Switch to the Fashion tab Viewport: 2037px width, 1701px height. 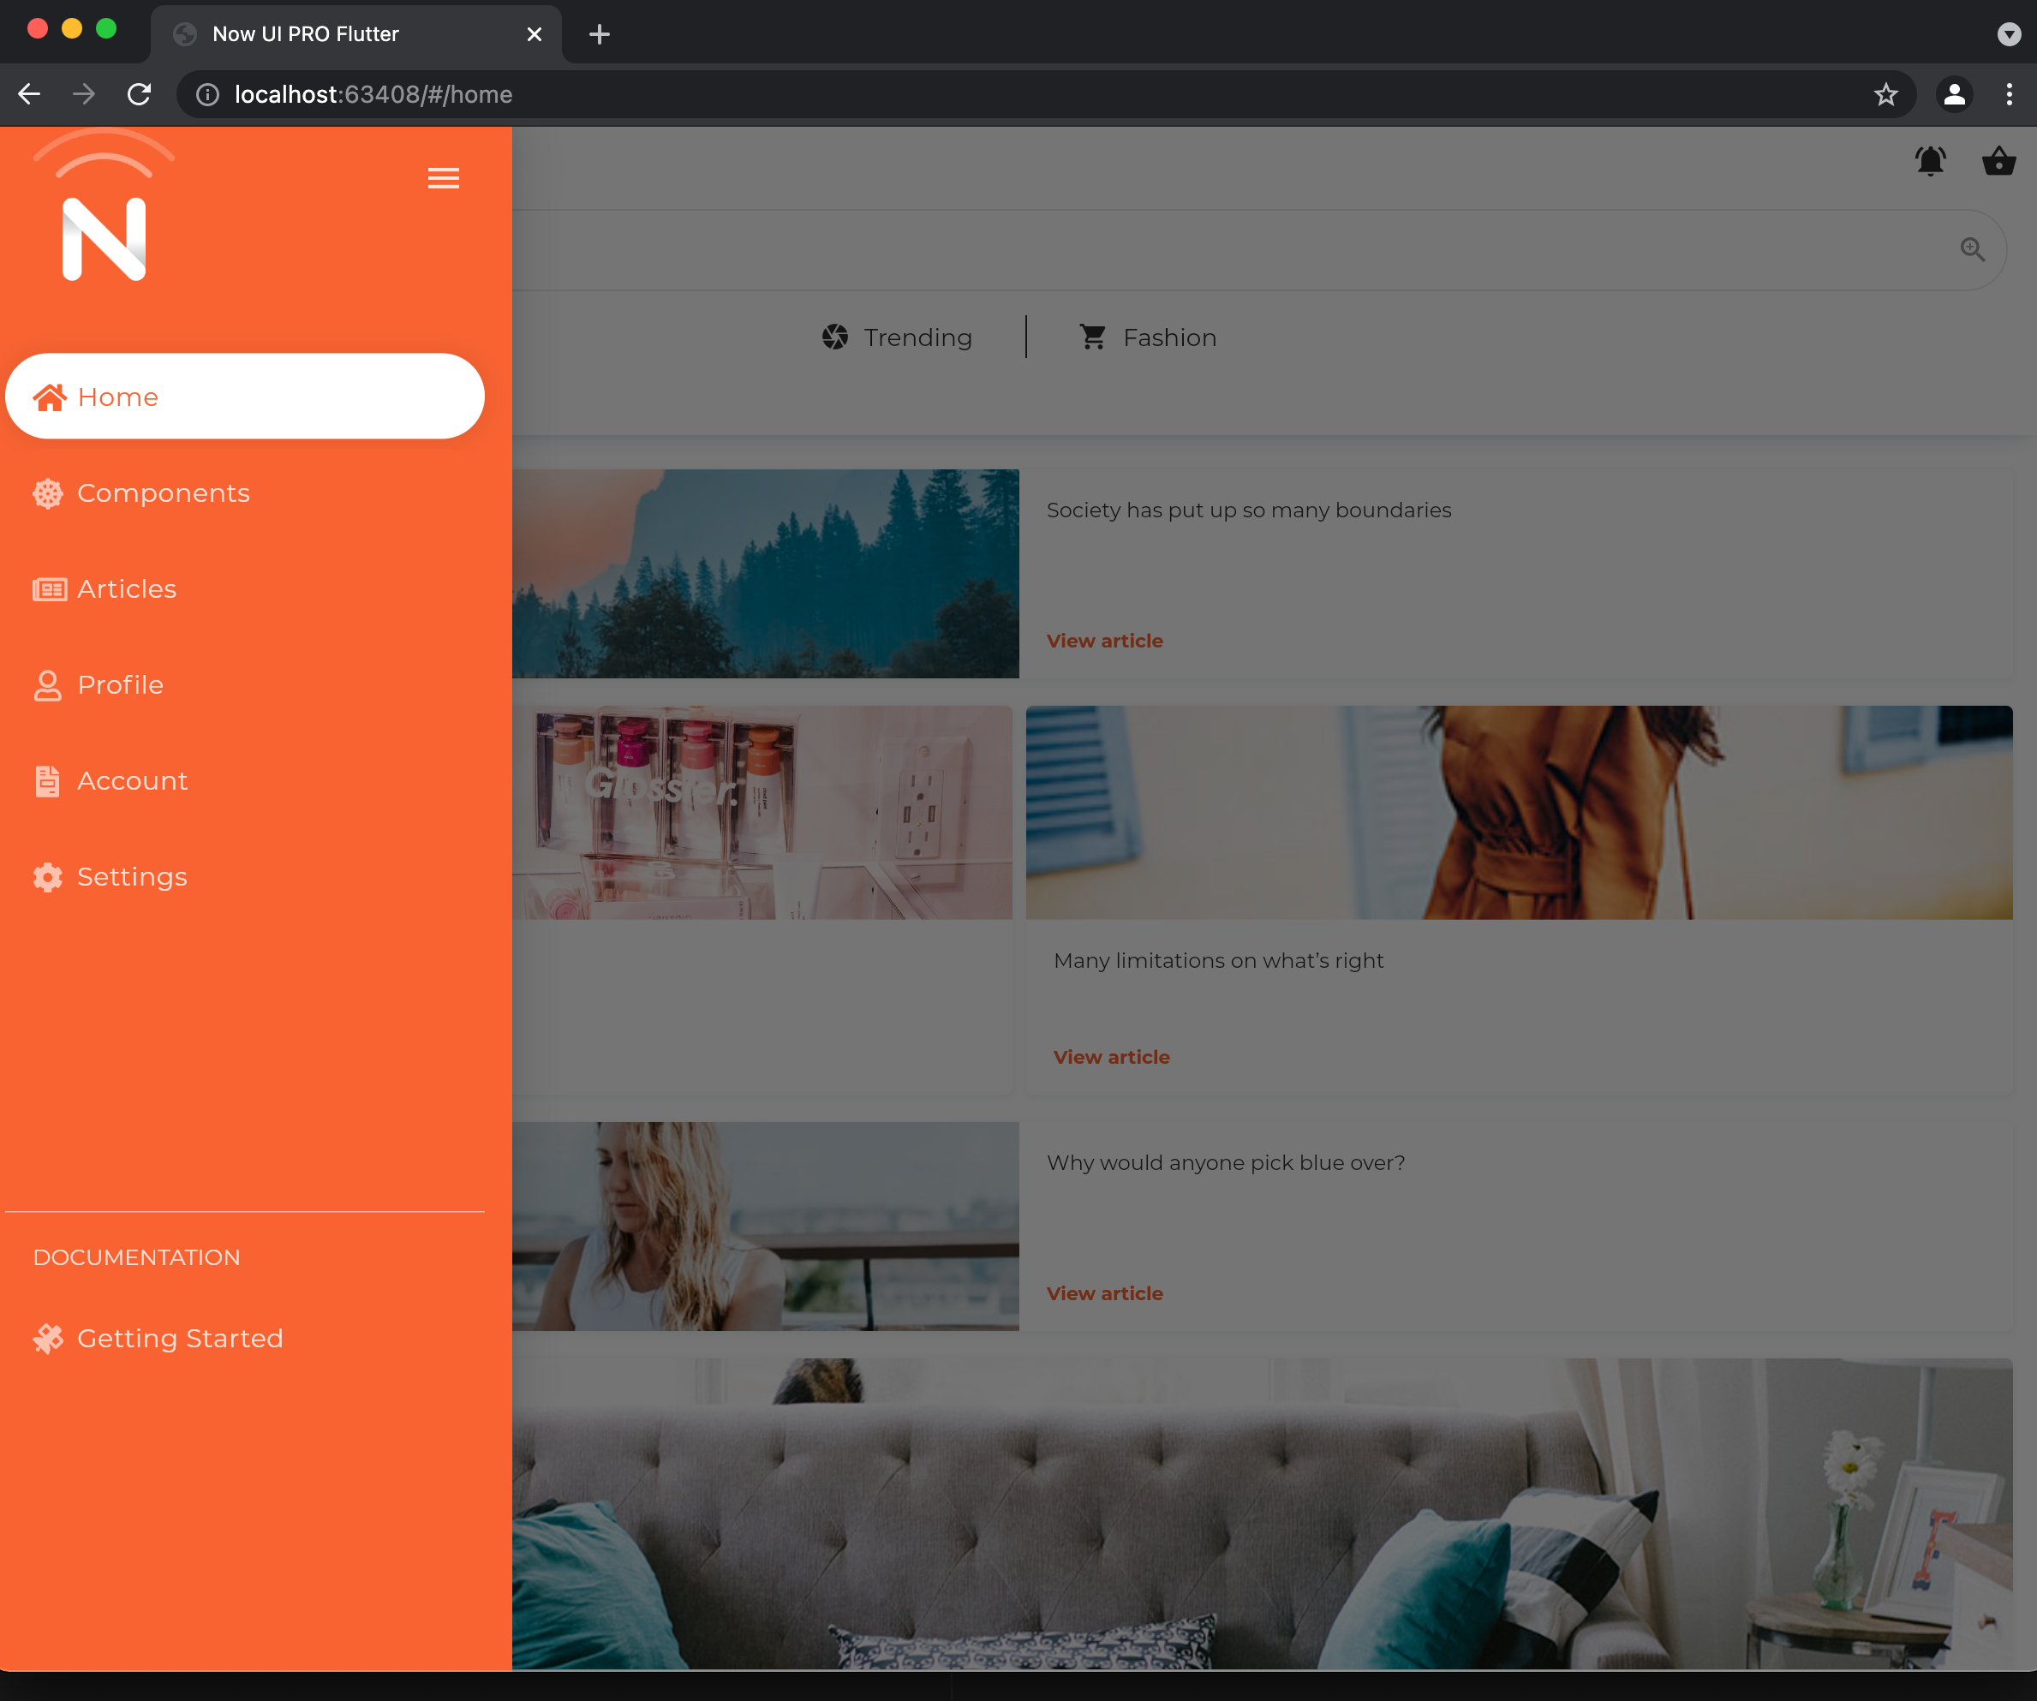[1148, 337]
